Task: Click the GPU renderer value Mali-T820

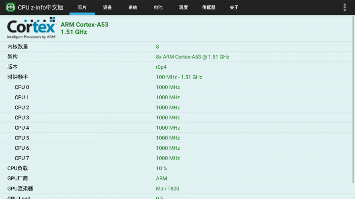Action: tap(168, 189)
